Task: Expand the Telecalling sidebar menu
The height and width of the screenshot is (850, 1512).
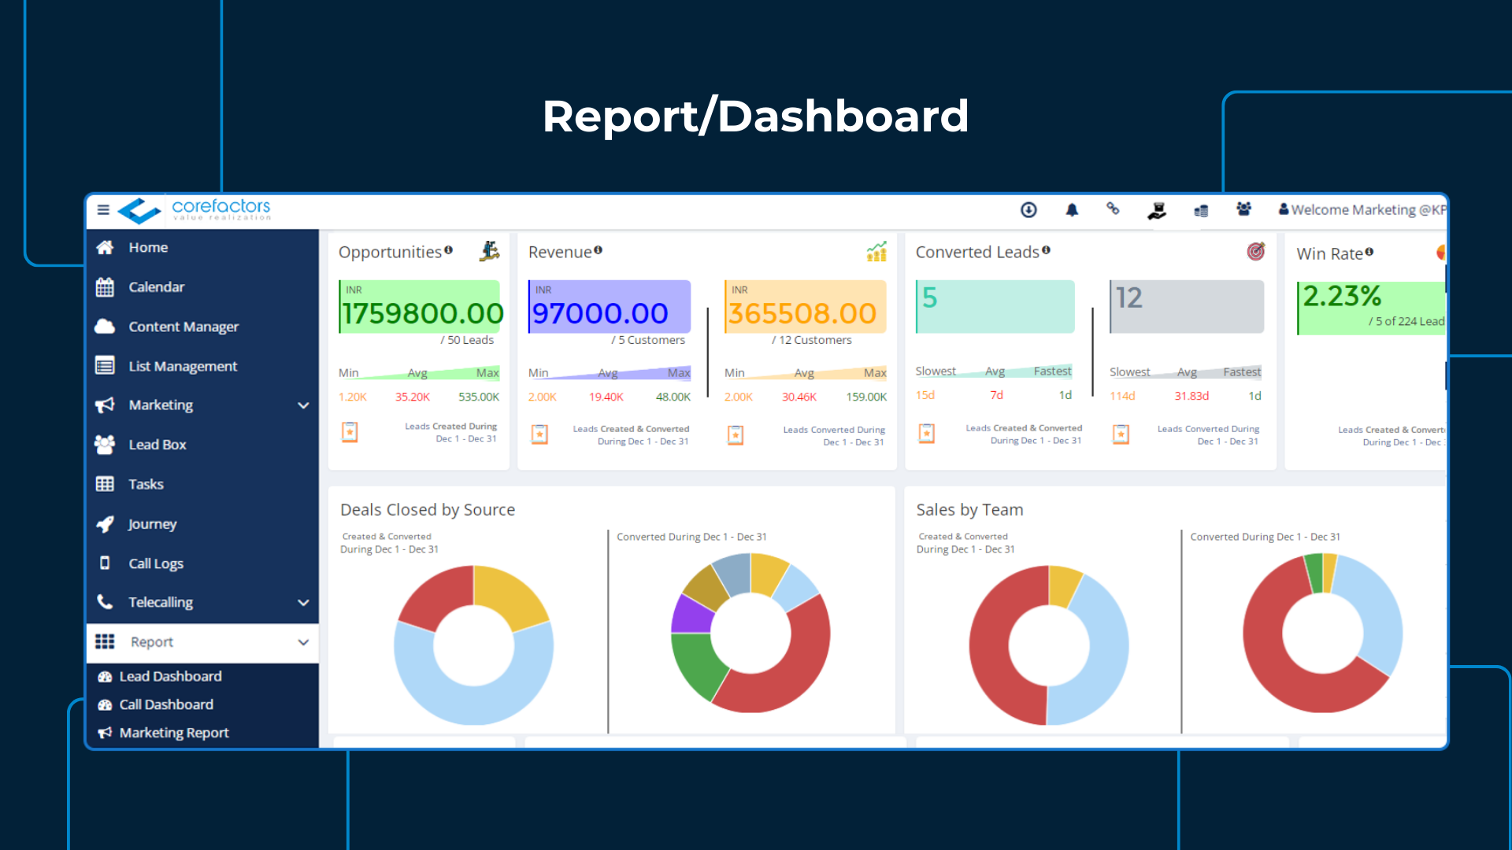Action: [x=303, y=603]
